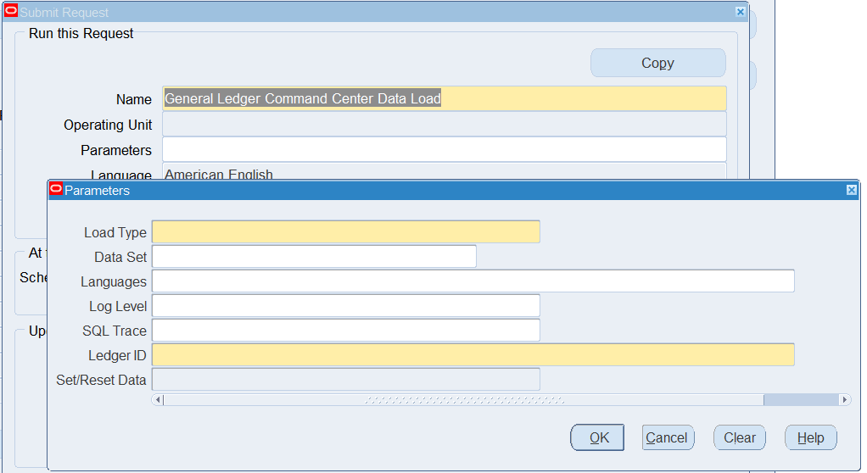Clear all parameter fields with Clear button
This screenshot has width=867, height=473.
(x=739, y=437)
